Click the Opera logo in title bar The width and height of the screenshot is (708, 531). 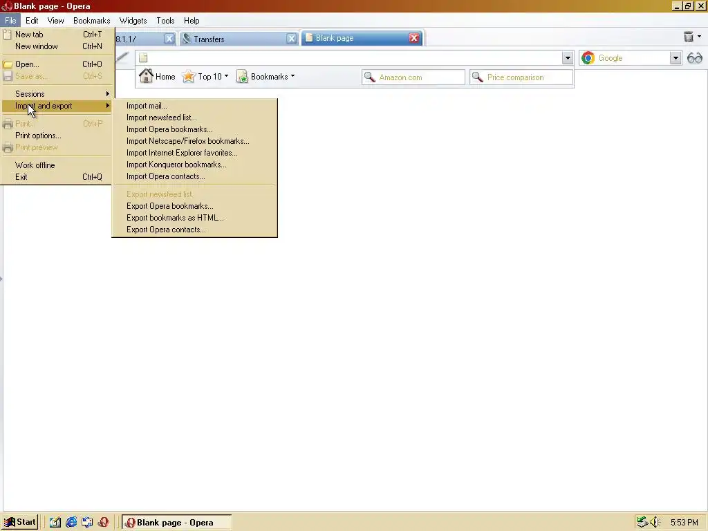click(x=6, y=6)
